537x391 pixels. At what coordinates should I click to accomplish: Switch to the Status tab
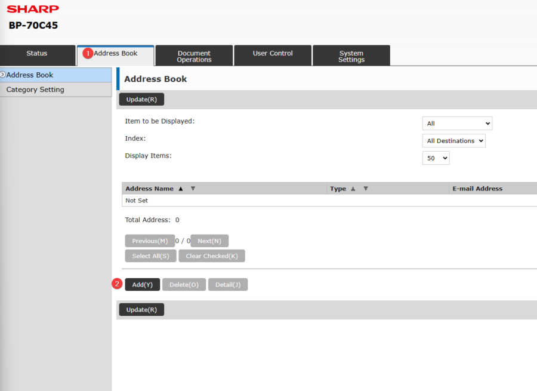pyautogui.click(x=37, y=54)
